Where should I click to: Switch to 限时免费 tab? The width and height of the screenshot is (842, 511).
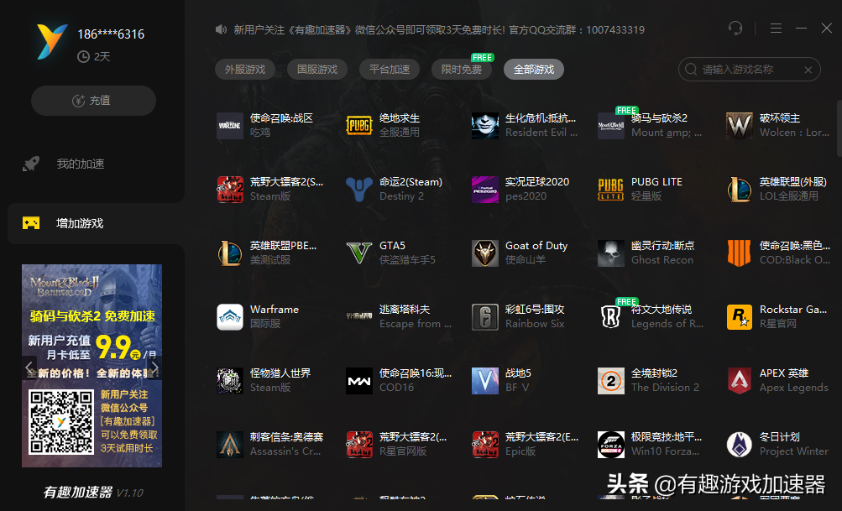click(461, 70)
